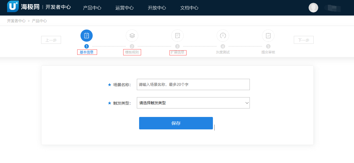The image size is (354, 163).
Task: Click the 开发者中心 breadcrumb link
Action: tap(16, 21)
